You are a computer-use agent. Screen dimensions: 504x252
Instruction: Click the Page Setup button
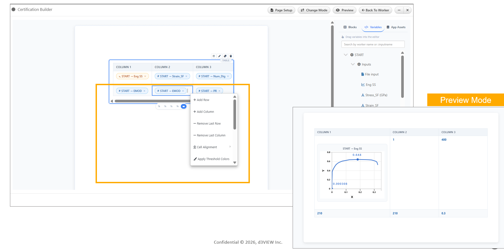tap(281, 10)
